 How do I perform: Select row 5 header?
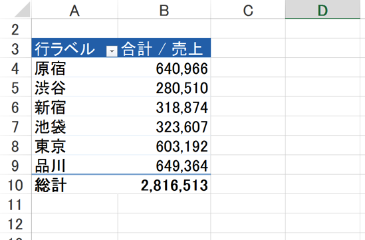coord(15,87)
